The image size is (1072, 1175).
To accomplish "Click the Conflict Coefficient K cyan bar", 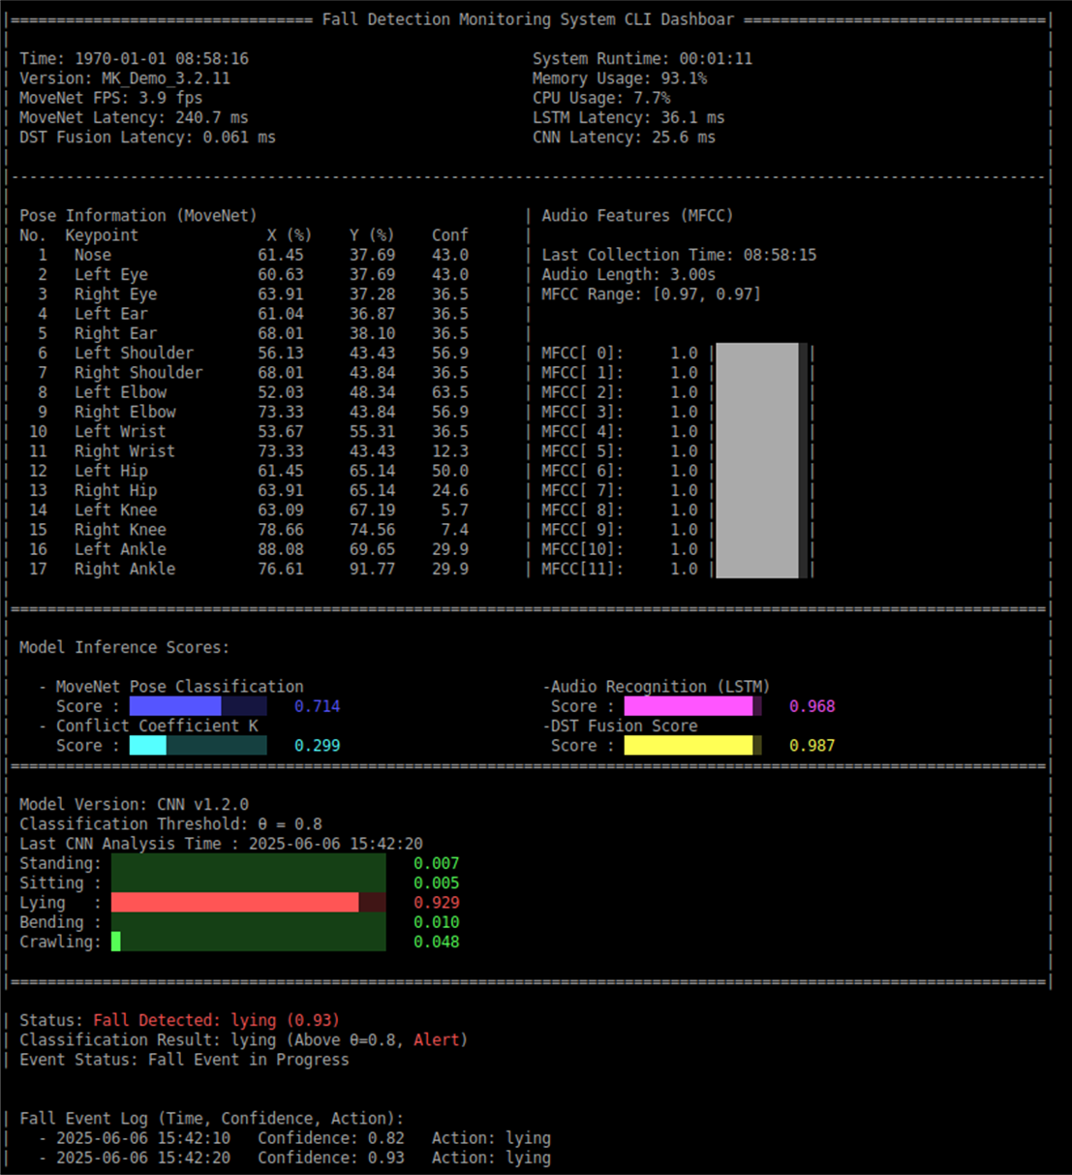I will pyautogui.click(x=198, y=745).
